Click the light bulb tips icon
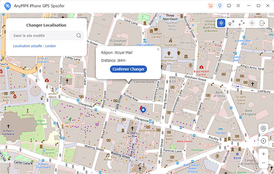Screen dimensions: 274x174 220,6
